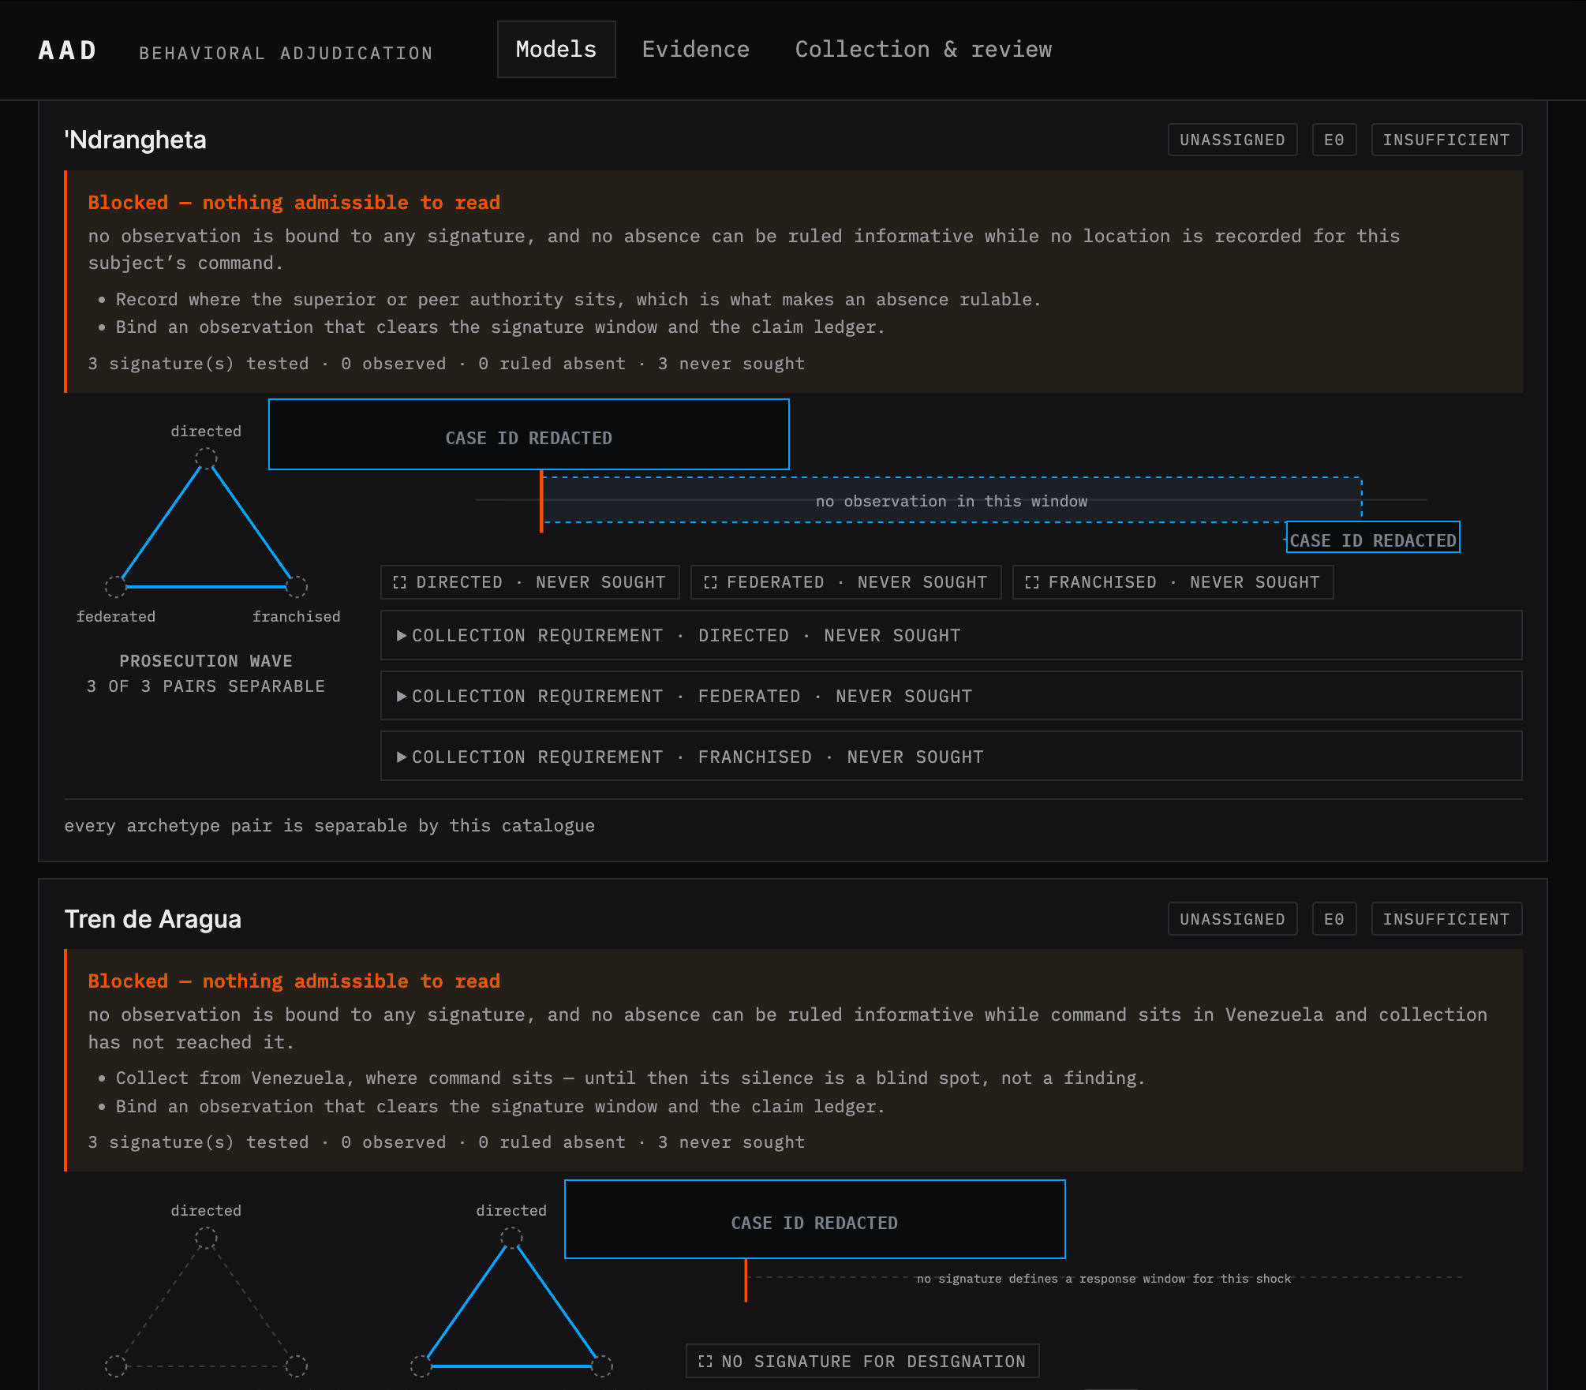The image size is (1586, 1390).
Task: Click the Directed · Never Sought chip
Action: tap(529, 582)
